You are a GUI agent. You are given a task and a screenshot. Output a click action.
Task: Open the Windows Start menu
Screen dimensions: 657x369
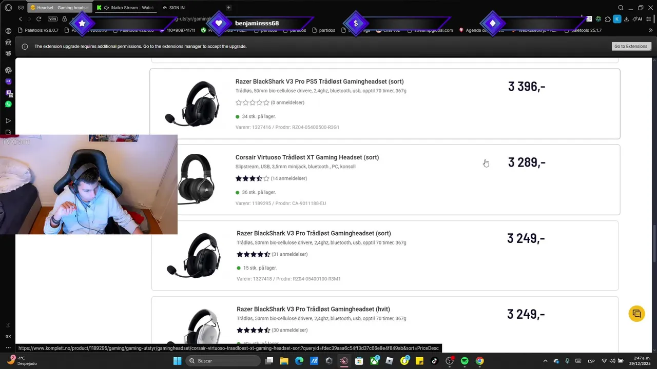[x=177, y=361]
